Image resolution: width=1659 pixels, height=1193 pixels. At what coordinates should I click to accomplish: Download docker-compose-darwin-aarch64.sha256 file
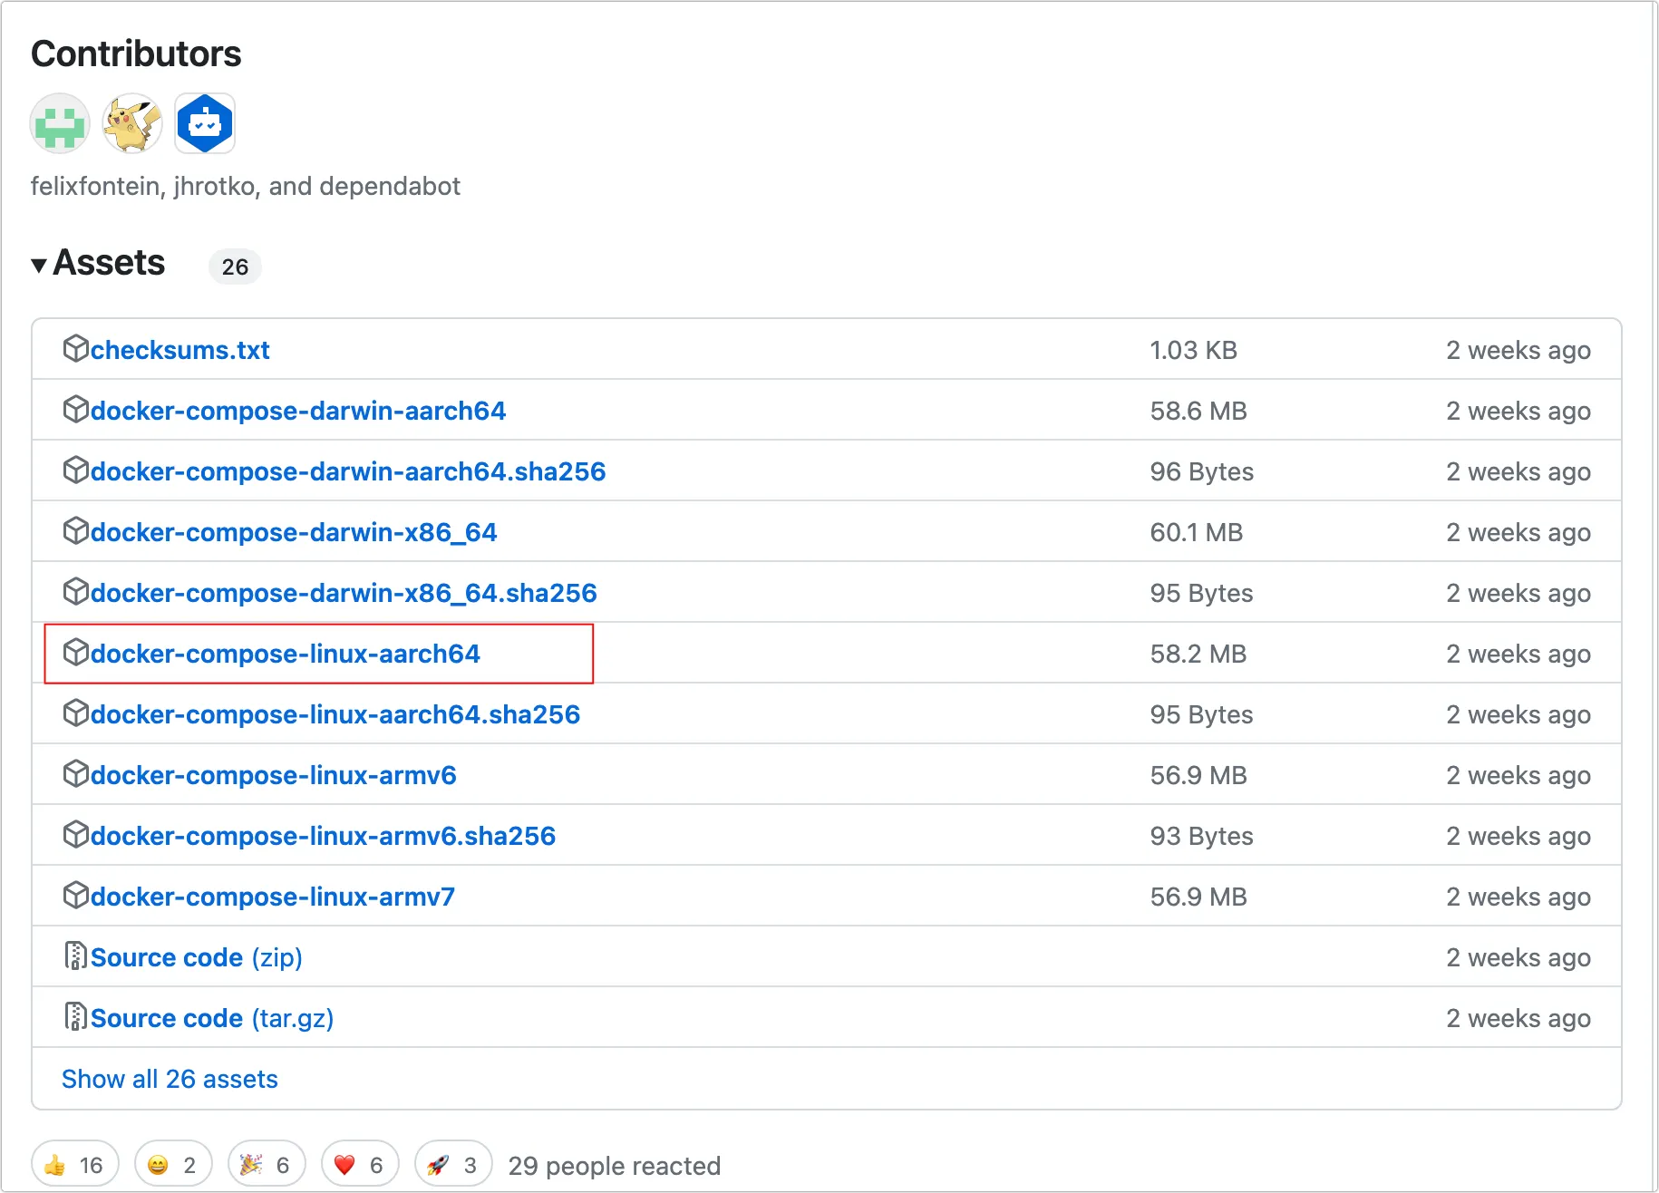[x=348, y=471]
